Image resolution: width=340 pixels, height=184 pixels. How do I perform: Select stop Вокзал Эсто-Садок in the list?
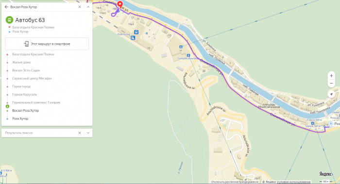pos(26,70)
